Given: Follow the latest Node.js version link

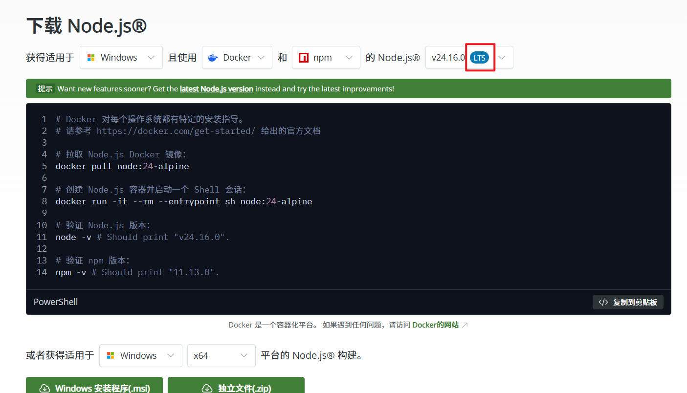Looking at the screenshot, I should (x=217, y=89).
